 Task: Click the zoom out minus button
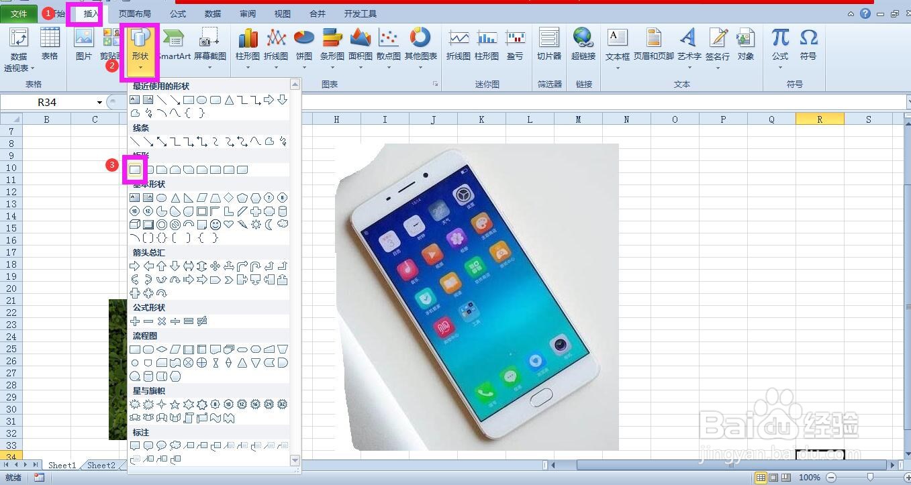(831, 478)
